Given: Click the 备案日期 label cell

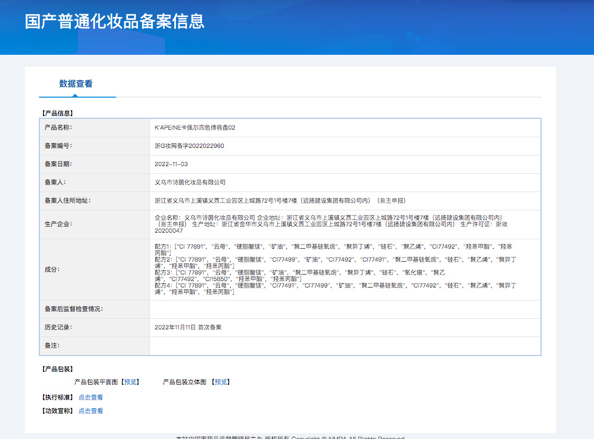Looking at the screenshot, I should click(94, 164).
